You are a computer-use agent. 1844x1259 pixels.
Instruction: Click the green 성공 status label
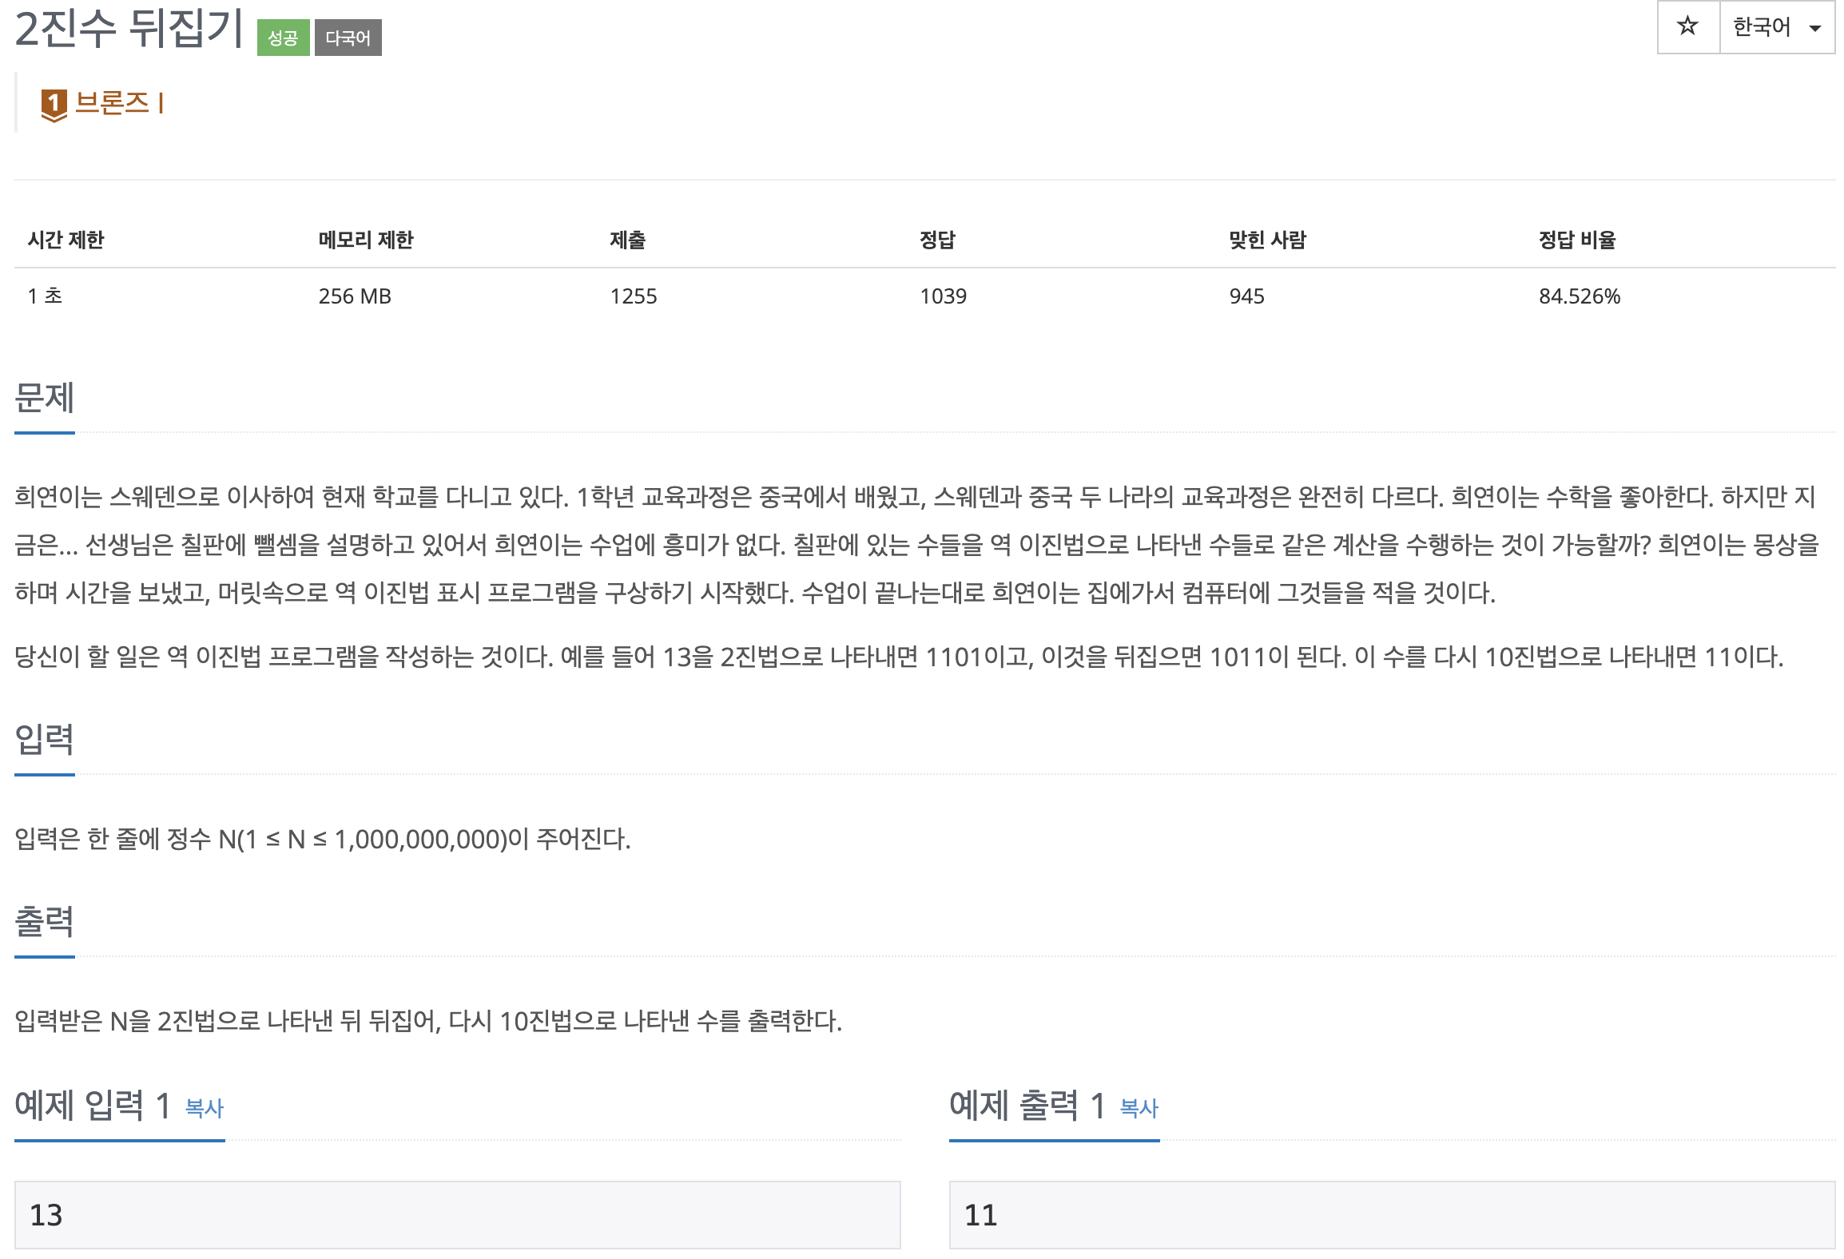click(283, 38)
